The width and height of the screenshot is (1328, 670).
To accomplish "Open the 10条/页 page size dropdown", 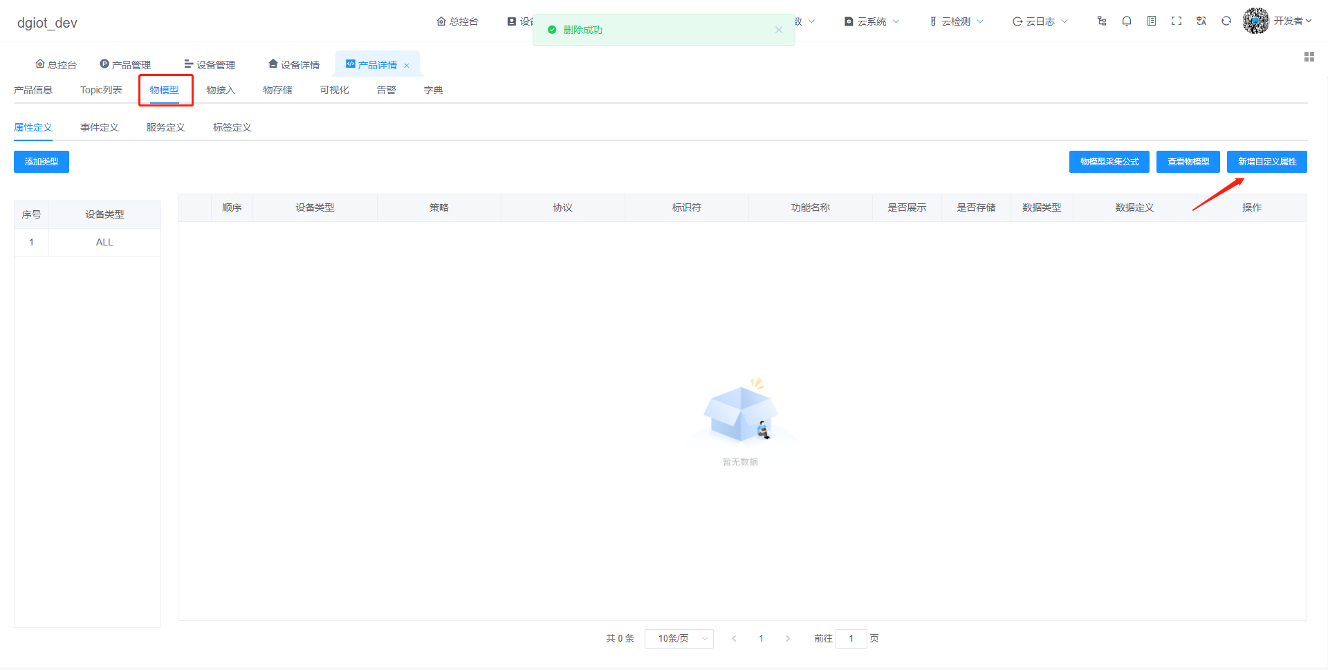I will pos(679,639).
